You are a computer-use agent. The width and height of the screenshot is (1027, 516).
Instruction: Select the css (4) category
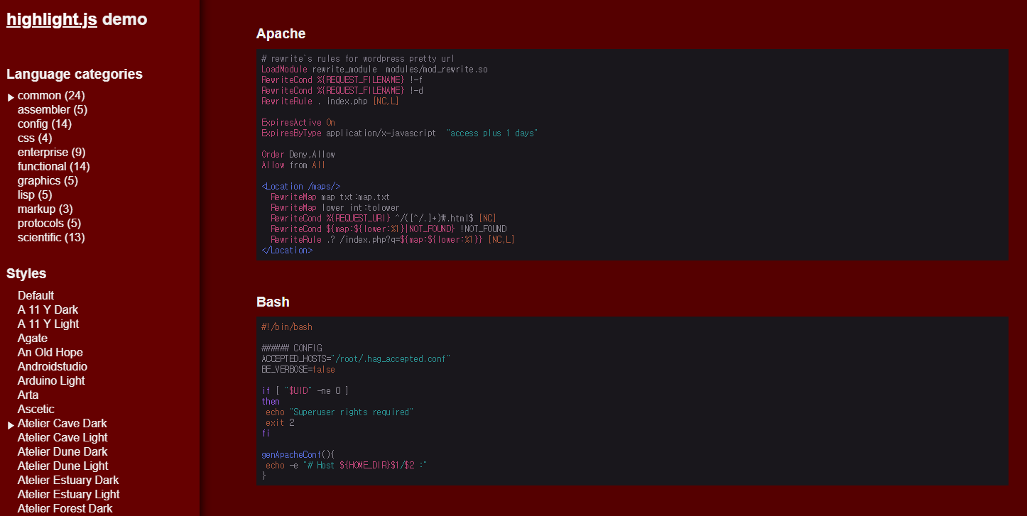(35, 138)
